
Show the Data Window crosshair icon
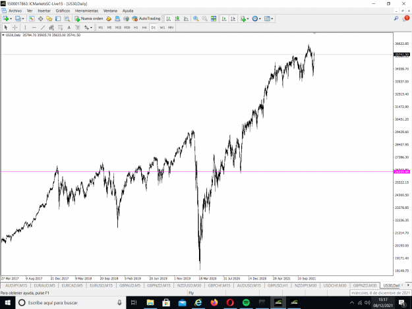coord(40,18)
